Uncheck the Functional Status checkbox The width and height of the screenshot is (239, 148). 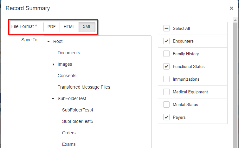tap(166, 66)
